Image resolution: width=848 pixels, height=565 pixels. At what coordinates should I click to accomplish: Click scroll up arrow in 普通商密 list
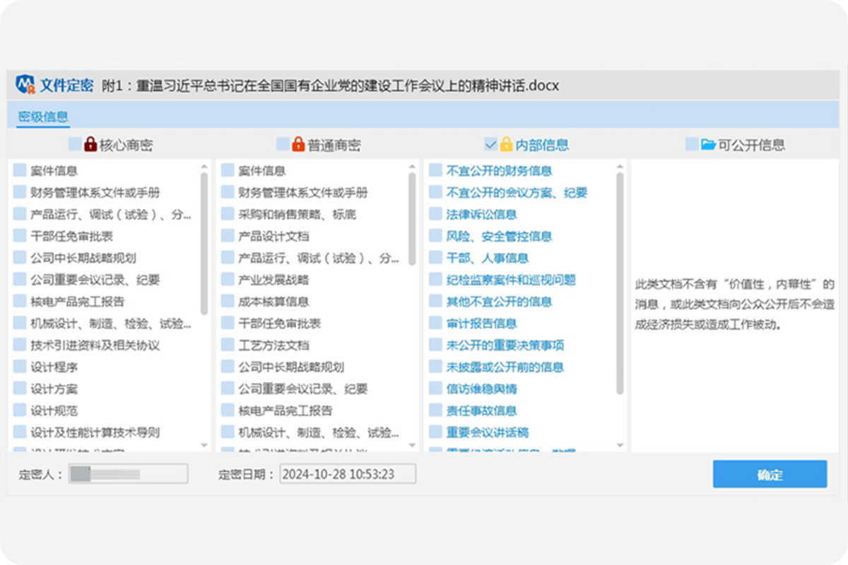tap(412, 167)
